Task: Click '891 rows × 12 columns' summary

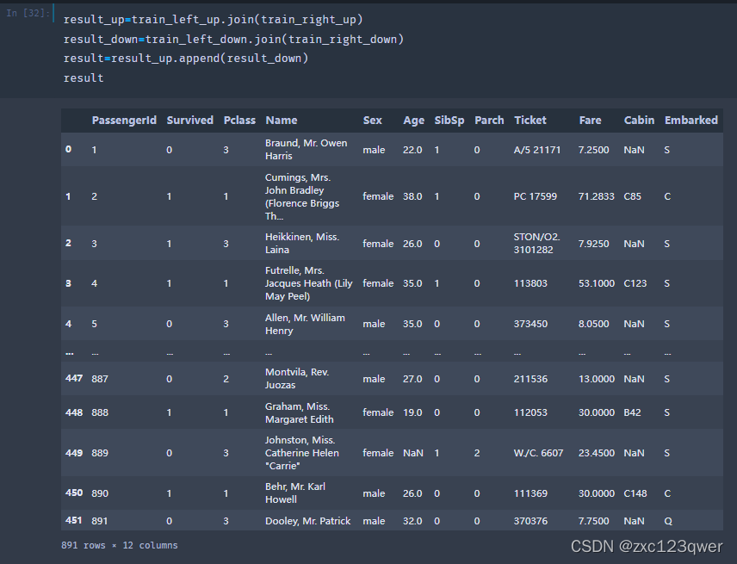Action: (x=120, y=545)
